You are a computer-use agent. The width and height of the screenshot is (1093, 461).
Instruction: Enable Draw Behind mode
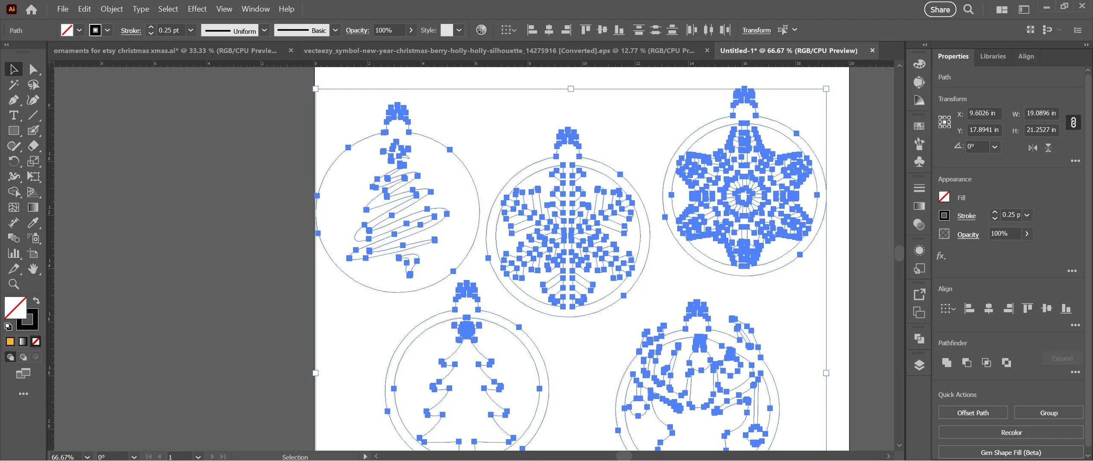click(x=23, y=357)
